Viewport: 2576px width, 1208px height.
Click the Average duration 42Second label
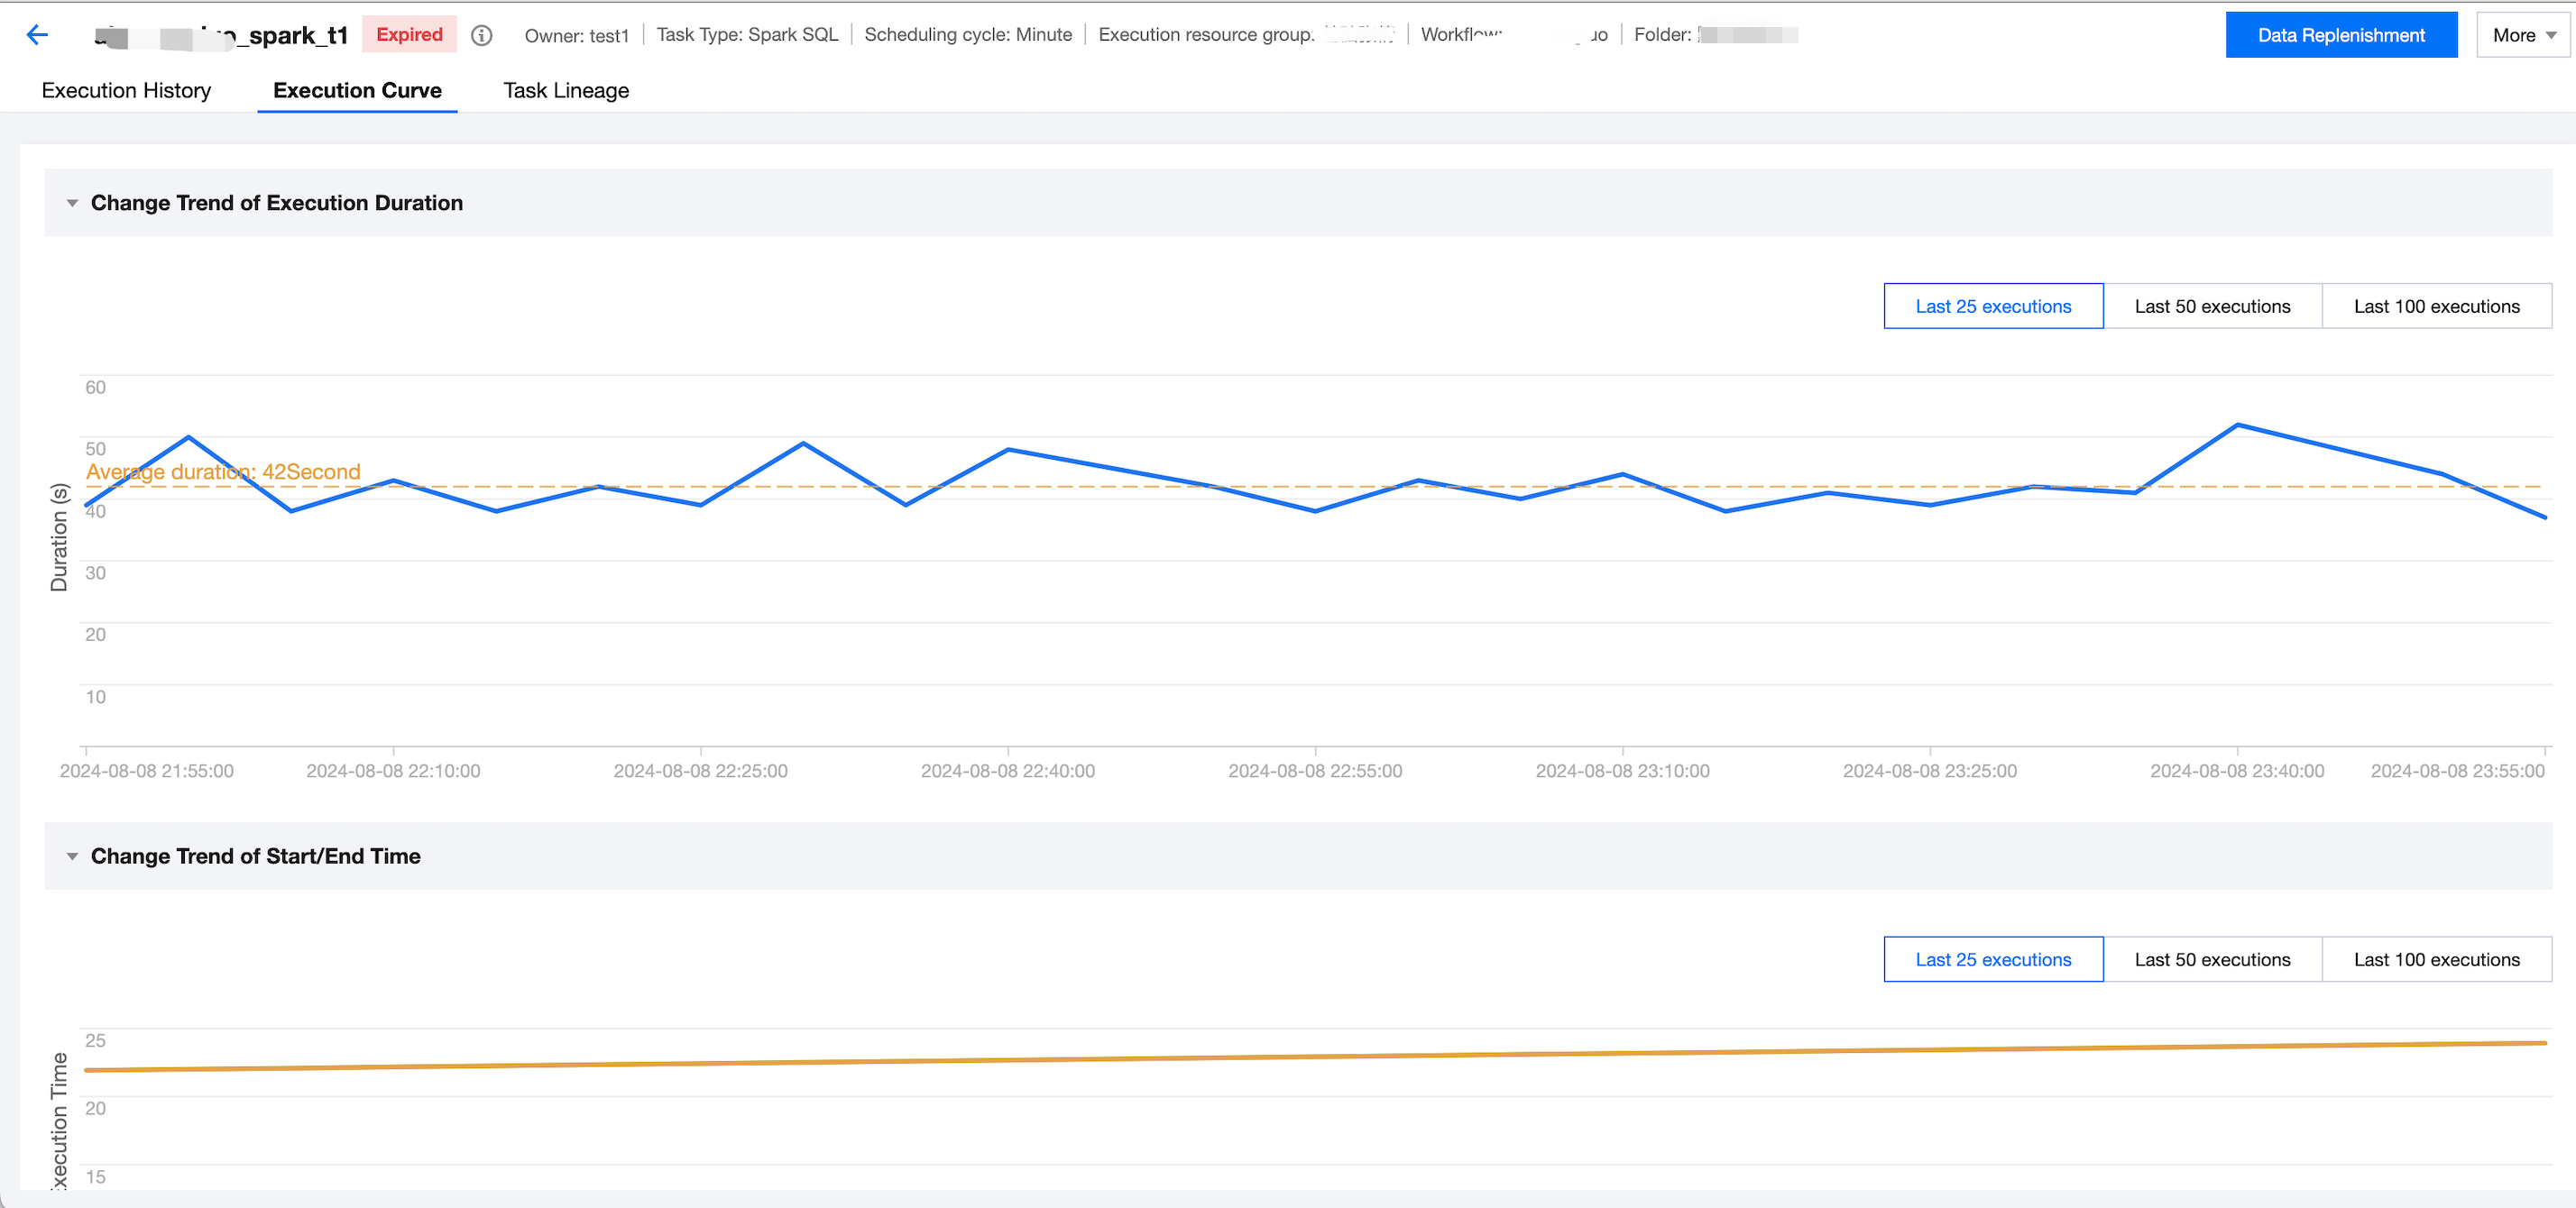[x=223, y=471]
